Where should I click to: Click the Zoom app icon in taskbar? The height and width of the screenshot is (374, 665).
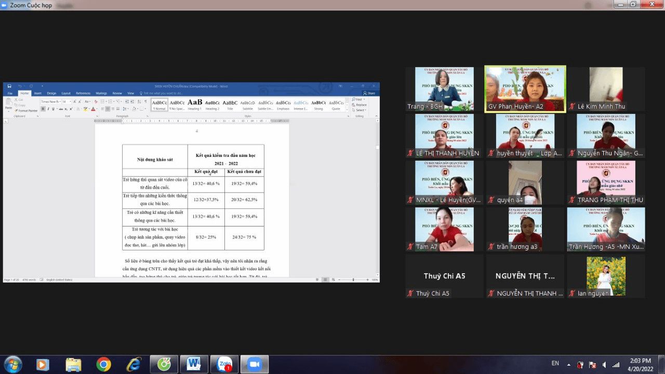tap(255, 364)
